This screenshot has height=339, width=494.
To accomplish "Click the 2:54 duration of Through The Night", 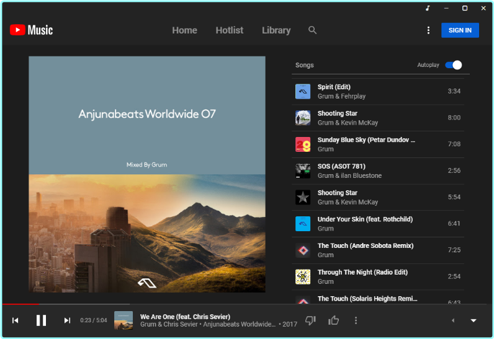I will pyautogui.click(x=454, y=276).
